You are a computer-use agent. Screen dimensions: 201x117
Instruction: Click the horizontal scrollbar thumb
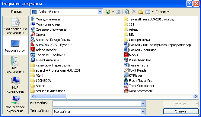[x=51, y=96]
